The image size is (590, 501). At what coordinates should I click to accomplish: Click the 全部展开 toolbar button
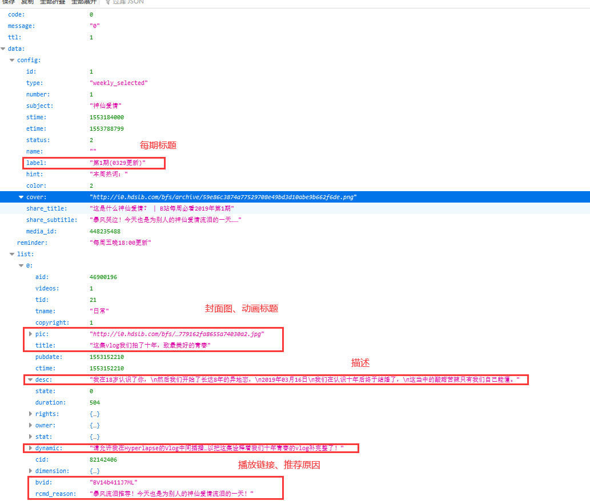84,2
